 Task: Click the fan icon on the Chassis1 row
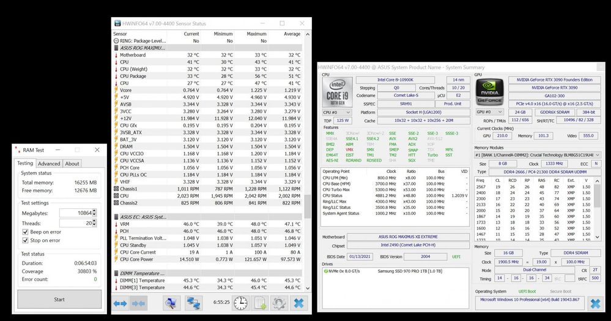pos(116,189)
